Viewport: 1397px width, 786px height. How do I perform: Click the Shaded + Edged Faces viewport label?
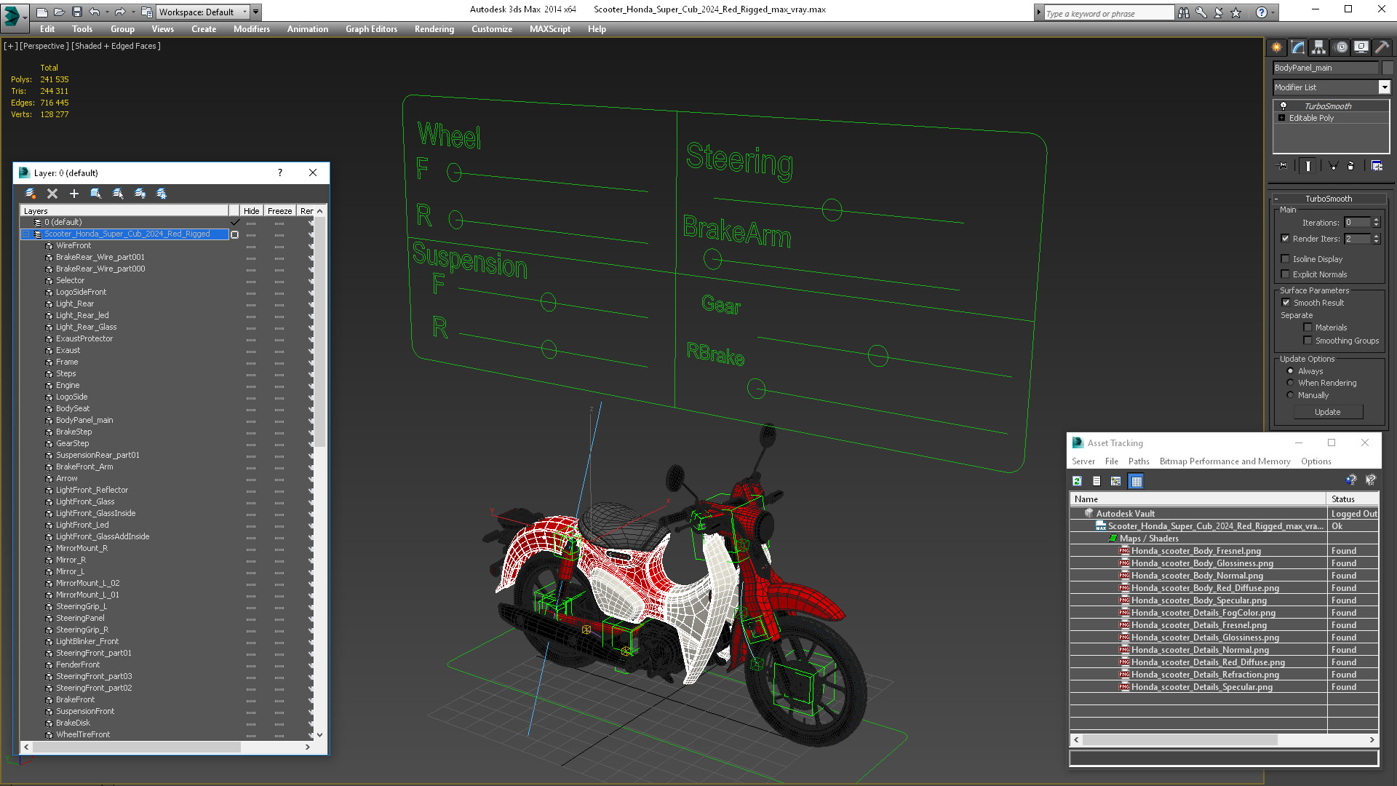(116, 46)
